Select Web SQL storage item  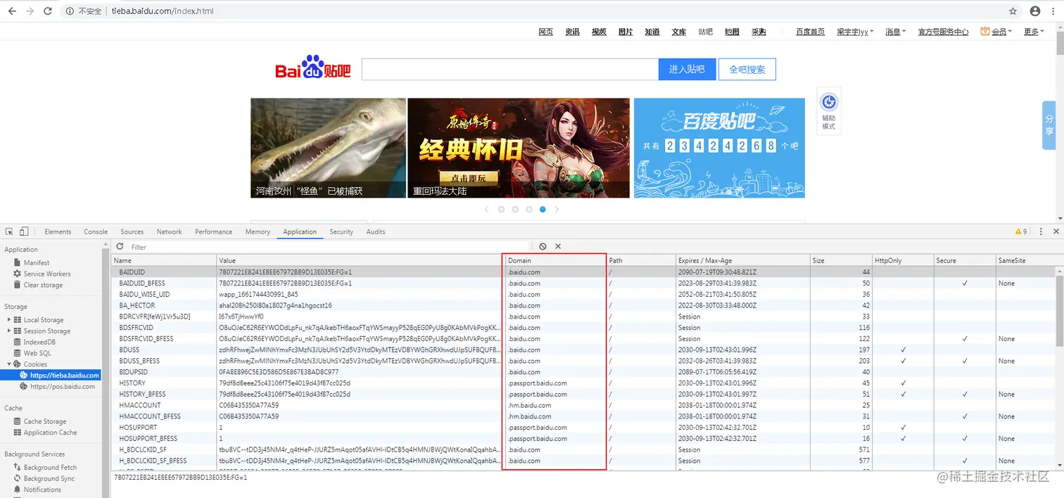[x=37, y=353]
